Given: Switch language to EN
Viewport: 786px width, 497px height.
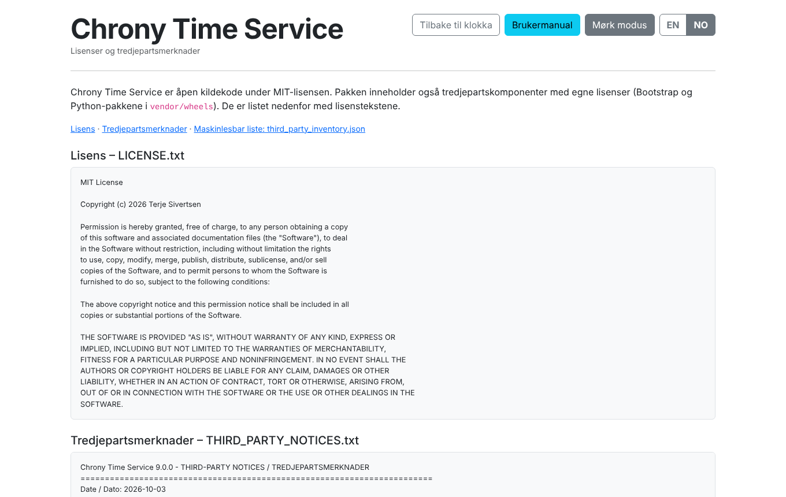Looking at the screenshot, I should pos(673,25).
